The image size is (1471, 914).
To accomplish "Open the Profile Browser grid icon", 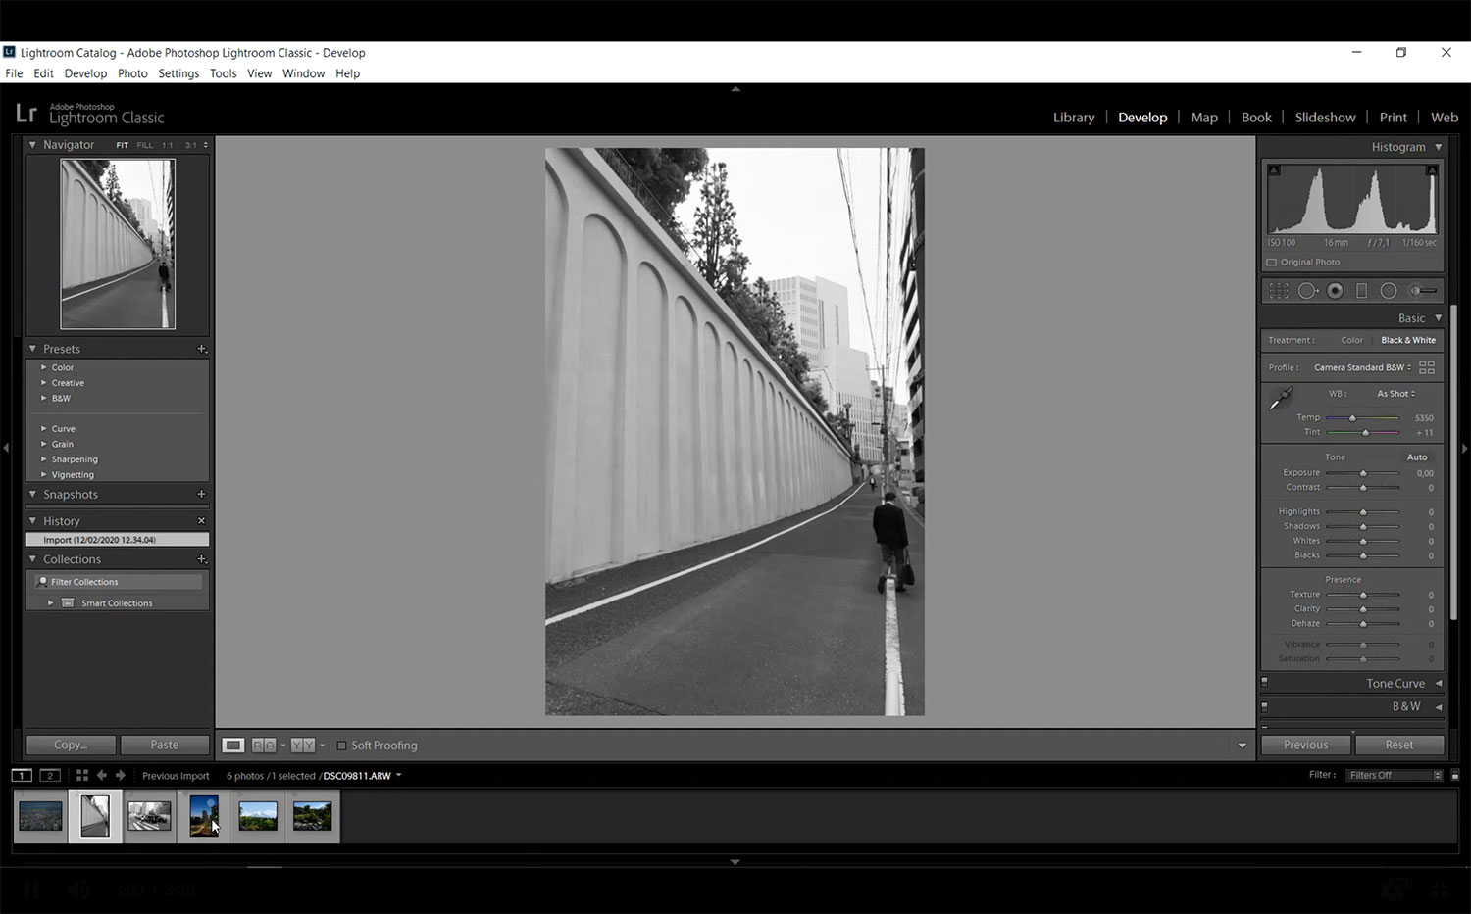I will coord(1427,367).
